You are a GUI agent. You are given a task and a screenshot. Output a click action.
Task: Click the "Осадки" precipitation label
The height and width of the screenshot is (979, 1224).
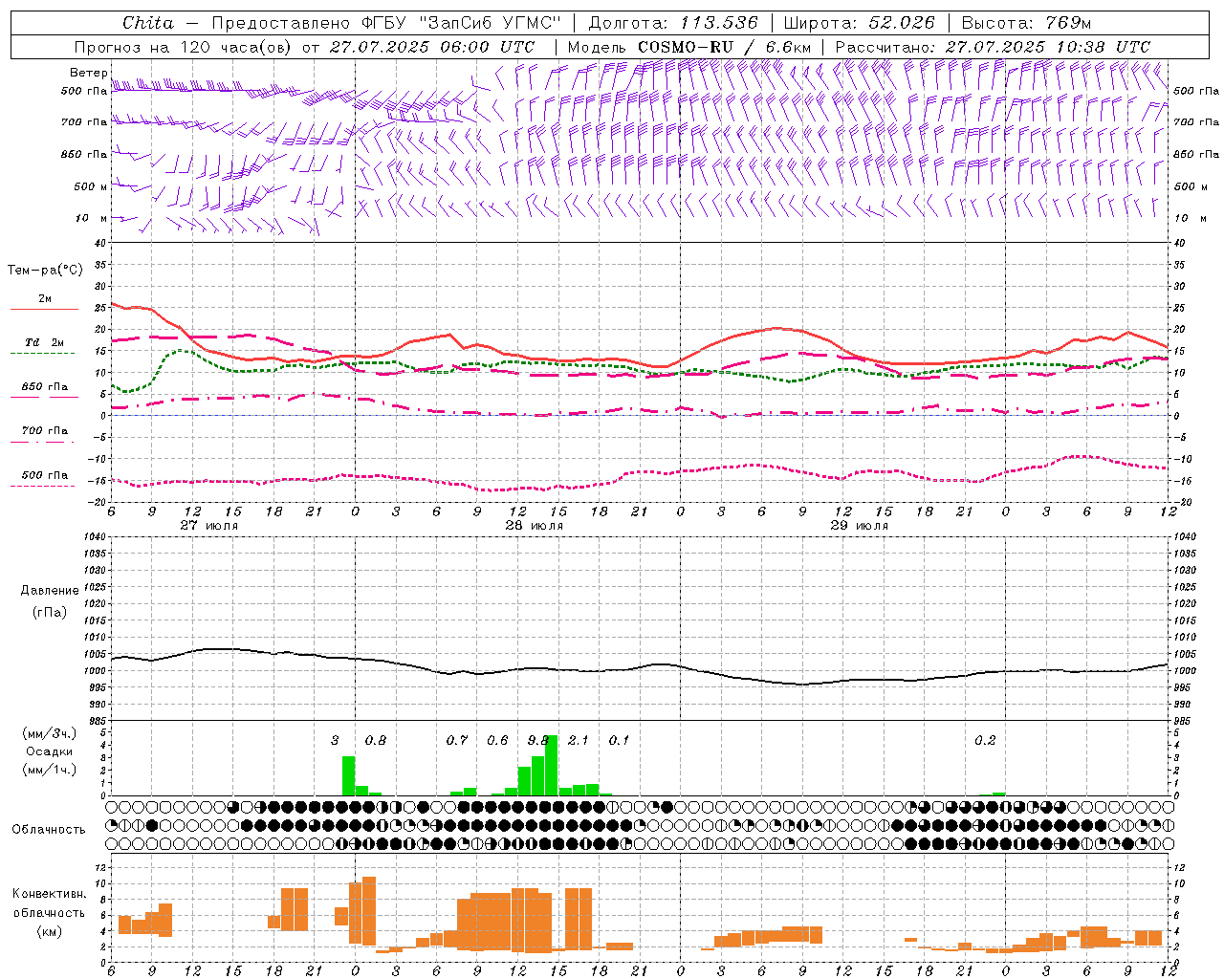pos(50,751)
